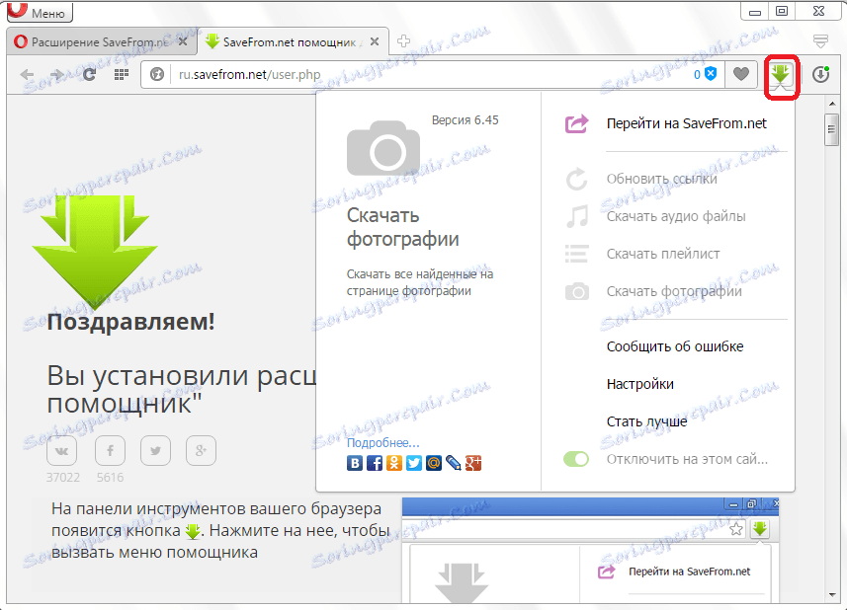Click inside the ru.savefrom.net address bar
The height and width of the screenshot is (610, 847).
click(395, 74)
